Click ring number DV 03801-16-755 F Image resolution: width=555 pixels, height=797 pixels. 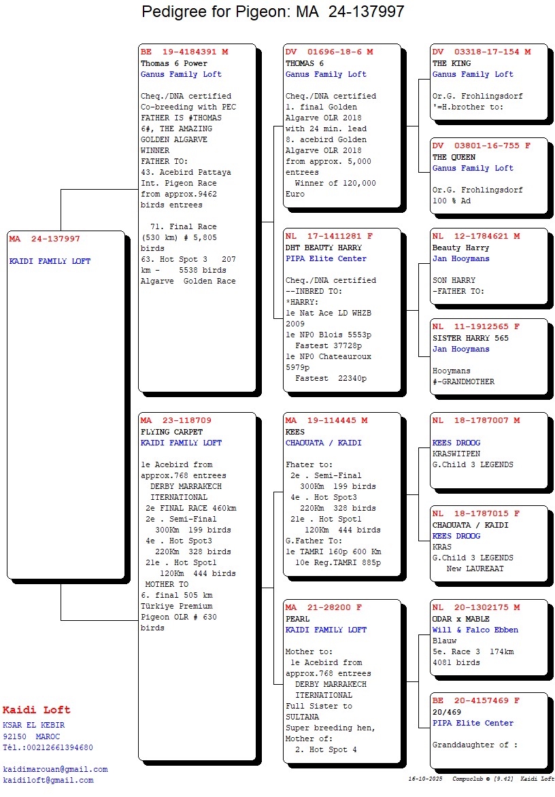point(482,146)
